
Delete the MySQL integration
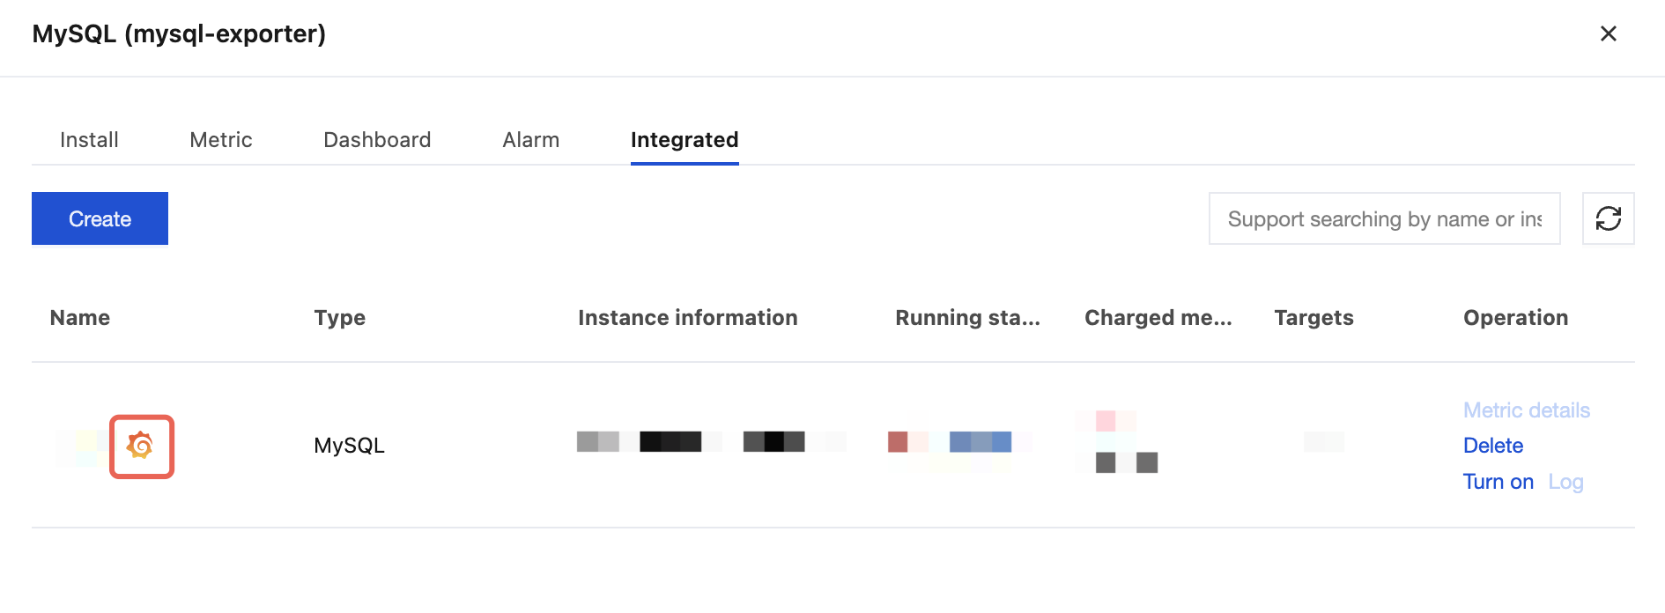click(1492, 446)
